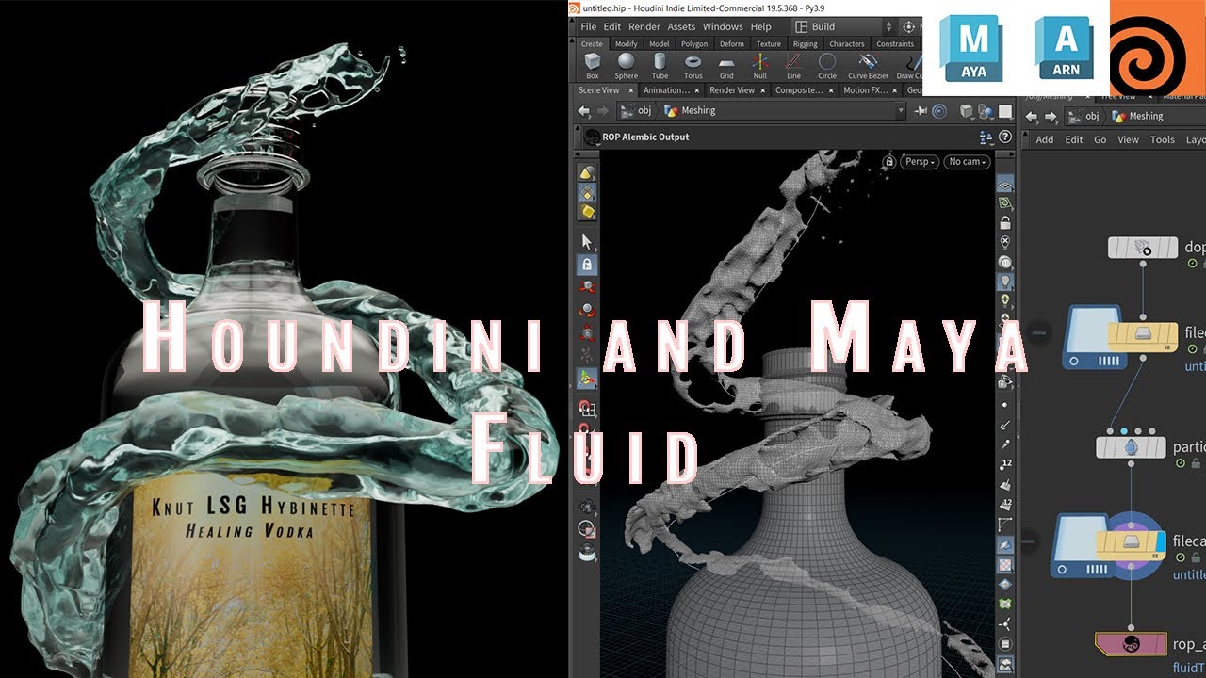Add a Null object from shelf

click(759, 65)
